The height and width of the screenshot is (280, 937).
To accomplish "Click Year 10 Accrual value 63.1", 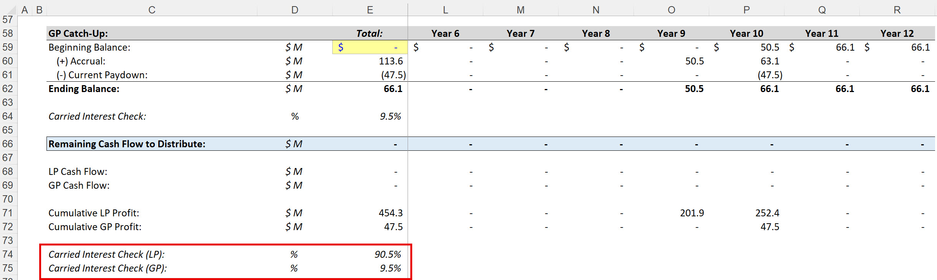I will point(770,61).
